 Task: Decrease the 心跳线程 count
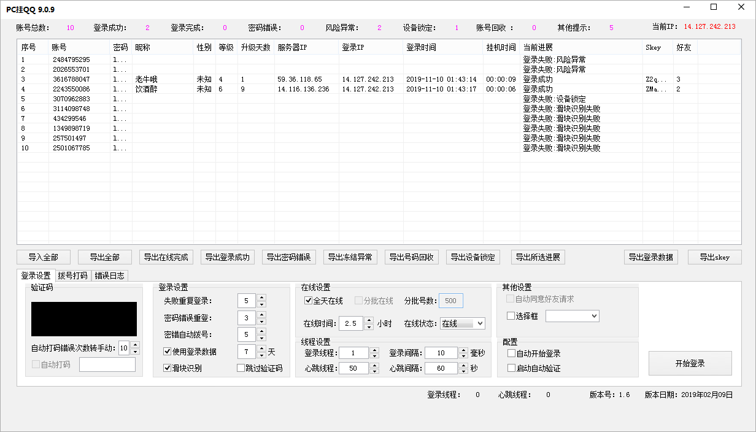pos(374,371)
